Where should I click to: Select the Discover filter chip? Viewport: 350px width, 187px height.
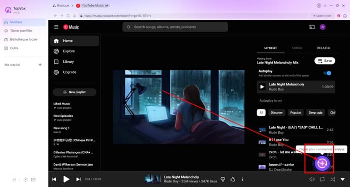(276, 113)
